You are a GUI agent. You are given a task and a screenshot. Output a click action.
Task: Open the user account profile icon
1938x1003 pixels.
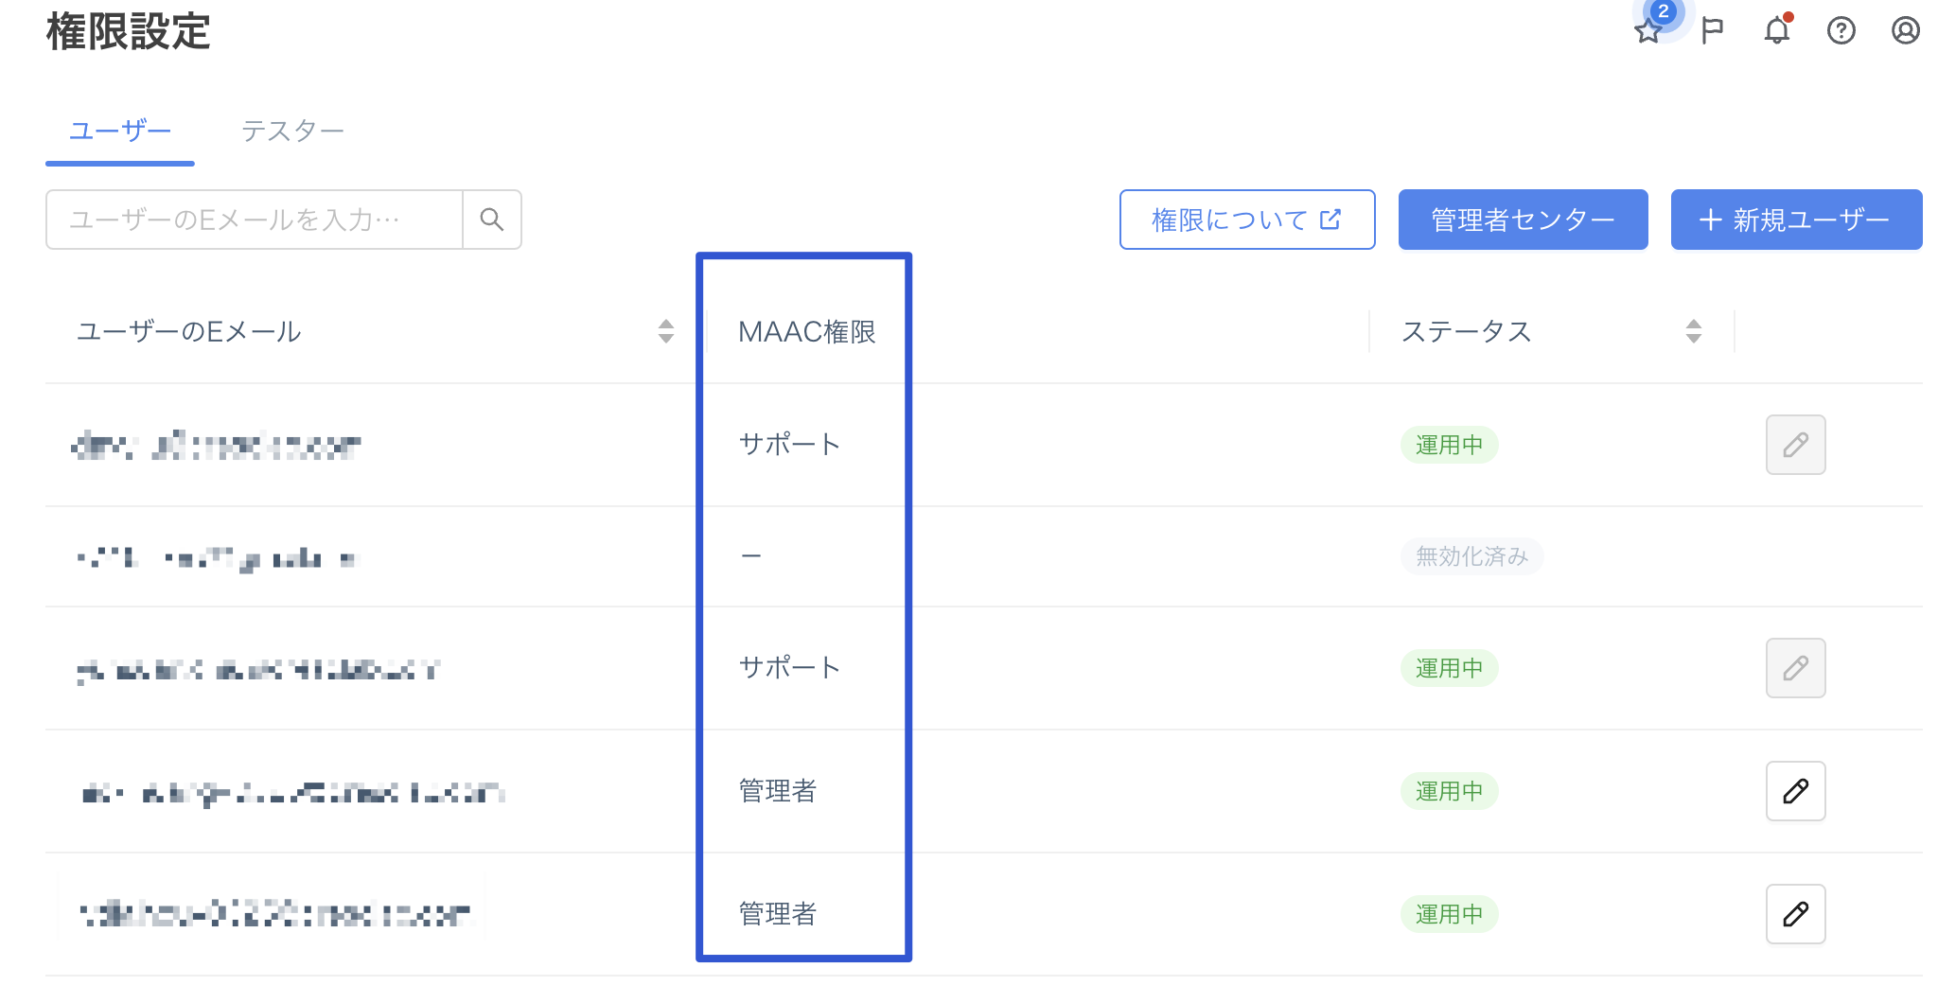tap(1905, 30)
